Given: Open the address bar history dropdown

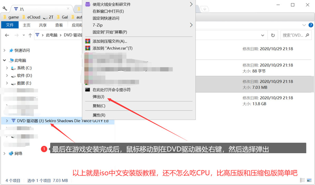Looking at the screenshot, I should 263,35.
